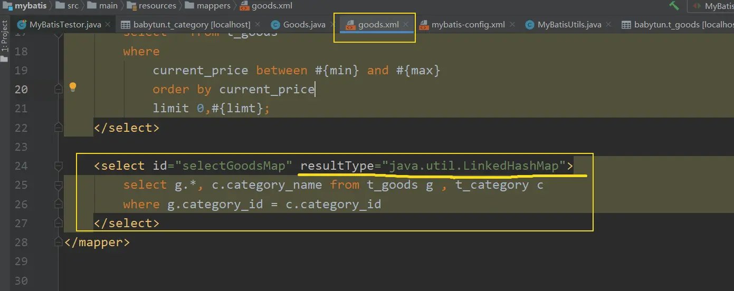This screenshot has height=291, width=734.
Task: Close the babytun.t_category tab
Action: [x=257, y=25]
